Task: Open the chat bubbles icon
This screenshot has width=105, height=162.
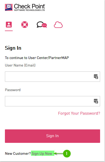Action: point(42,25)
